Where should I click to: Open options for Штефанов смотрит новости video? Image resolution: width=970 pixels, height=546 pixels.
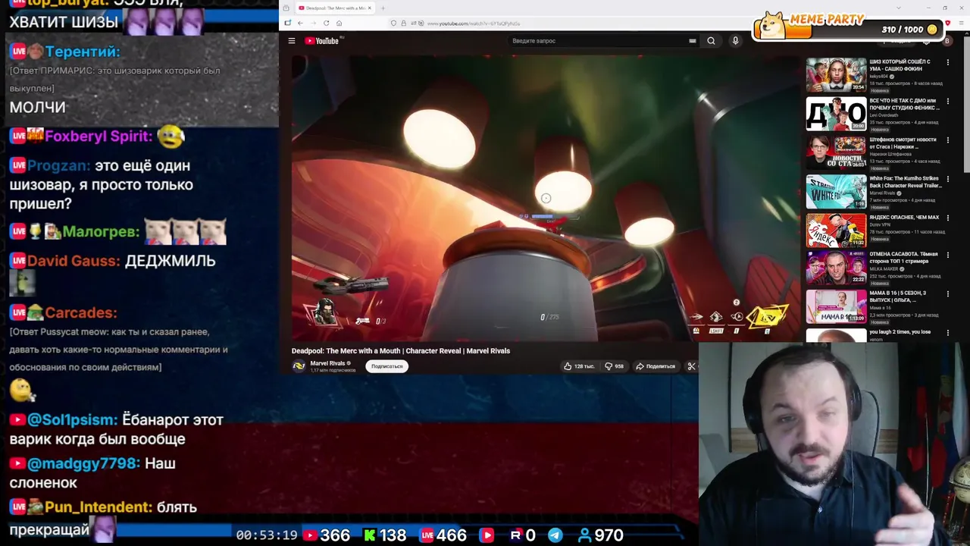(x=947, y=140)
